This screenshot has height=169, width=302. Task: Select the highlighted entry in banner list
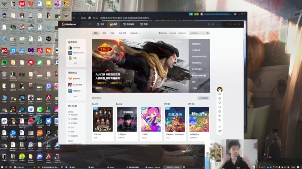[x=199, y=75]
